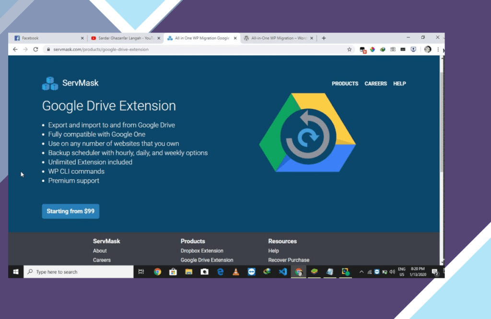Screen dimensions: 491x319
Task: Click the page vertical scrollbar
Action: (x=442, y=122)
